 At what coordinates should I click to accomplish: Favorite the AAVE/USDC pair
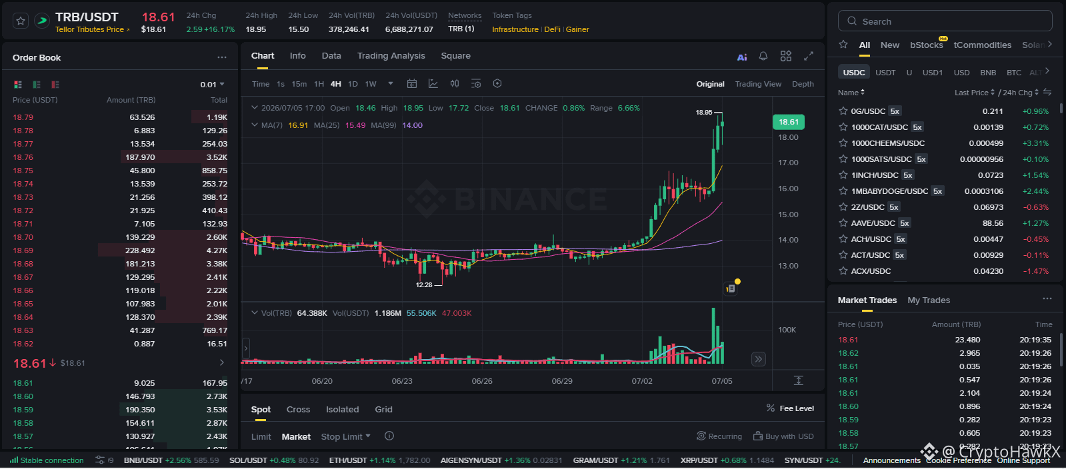(843, 223)
